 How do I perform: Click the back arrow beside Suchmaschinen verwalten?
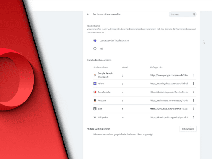[88, 14]
